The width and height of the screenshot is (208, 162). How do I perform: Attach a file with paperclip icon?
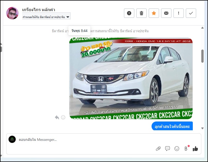[158, 149]
